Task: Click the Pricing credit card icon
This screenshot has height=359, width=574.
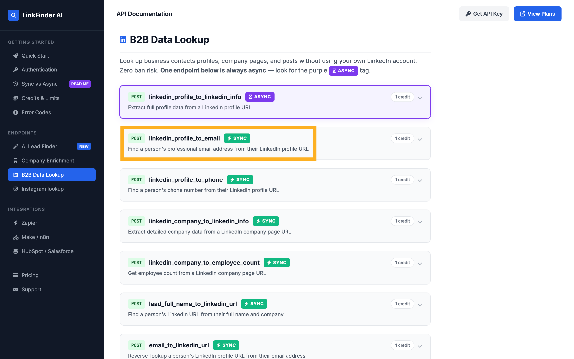Action: click(16, 275)
